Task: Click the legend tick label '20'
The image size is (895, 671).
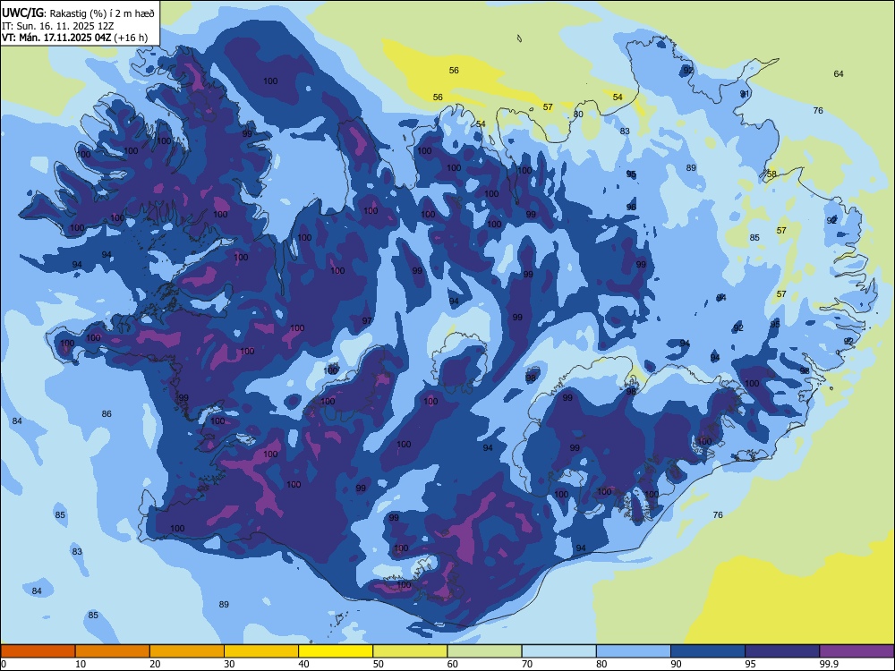Action: (155, 664)
